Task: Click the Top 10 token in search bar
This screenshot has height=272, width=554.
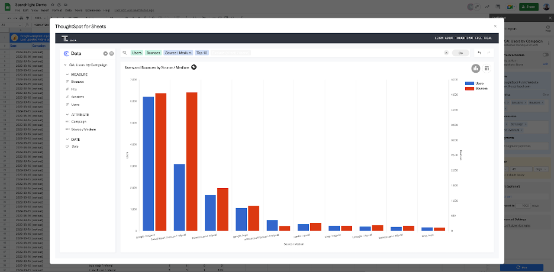Action: pos(202,53)
